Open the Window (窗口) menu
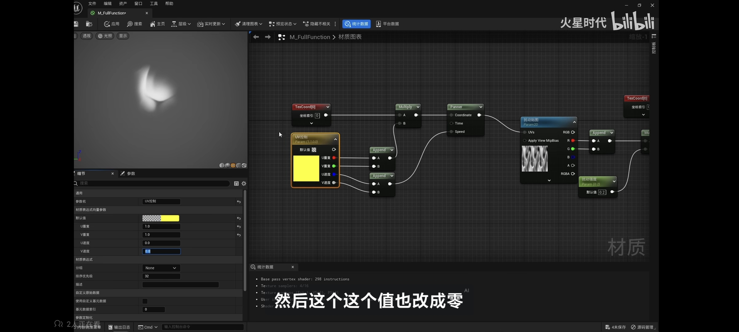This screenshot has height=332, width=739. click(x=138, y=4)
